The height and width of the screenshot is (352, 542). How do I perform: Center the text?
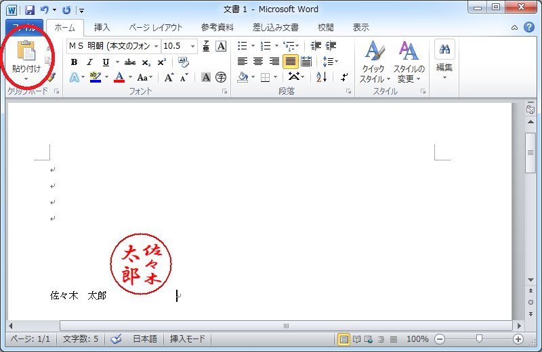[258, 62]
